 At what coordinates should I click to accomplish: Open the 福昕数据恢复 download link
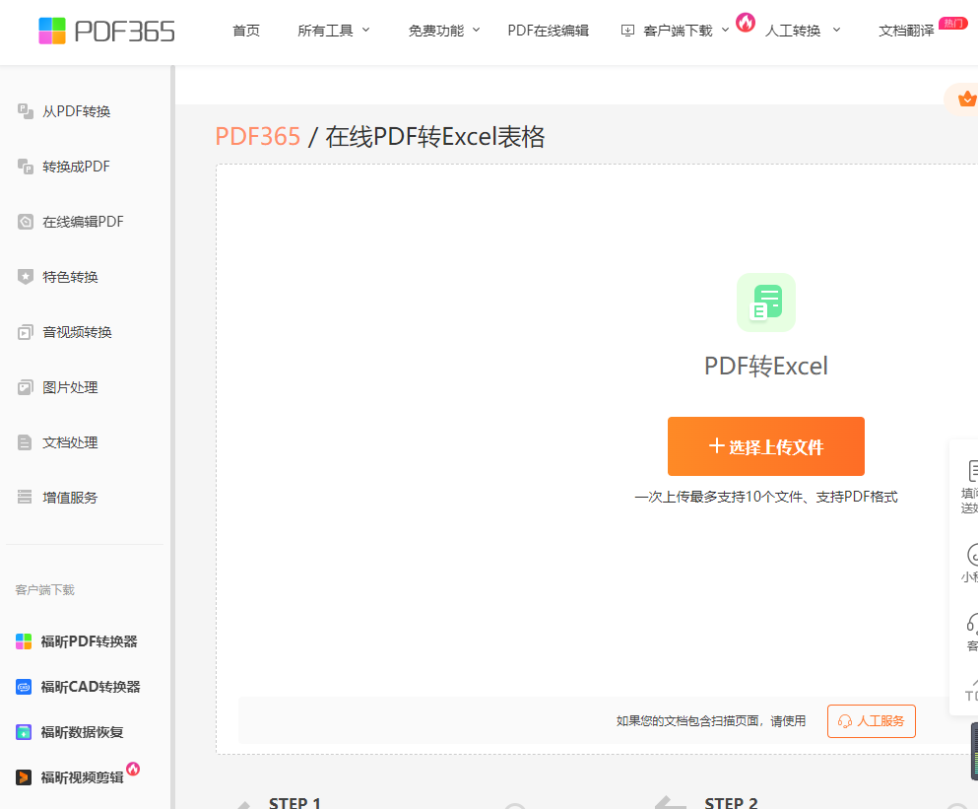click(83, 732)
